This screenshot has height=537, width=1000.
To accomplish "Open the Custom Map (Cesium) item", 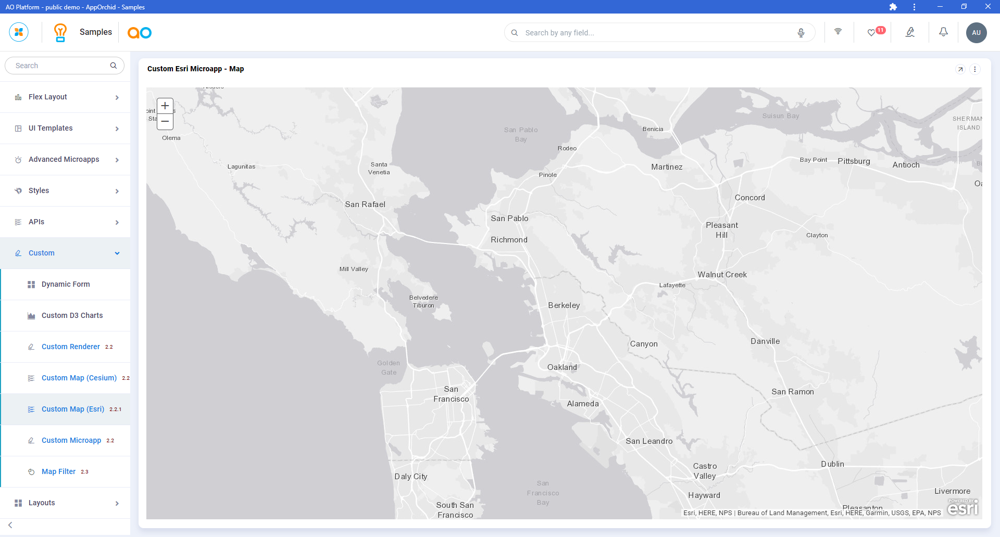I will 79,378.
